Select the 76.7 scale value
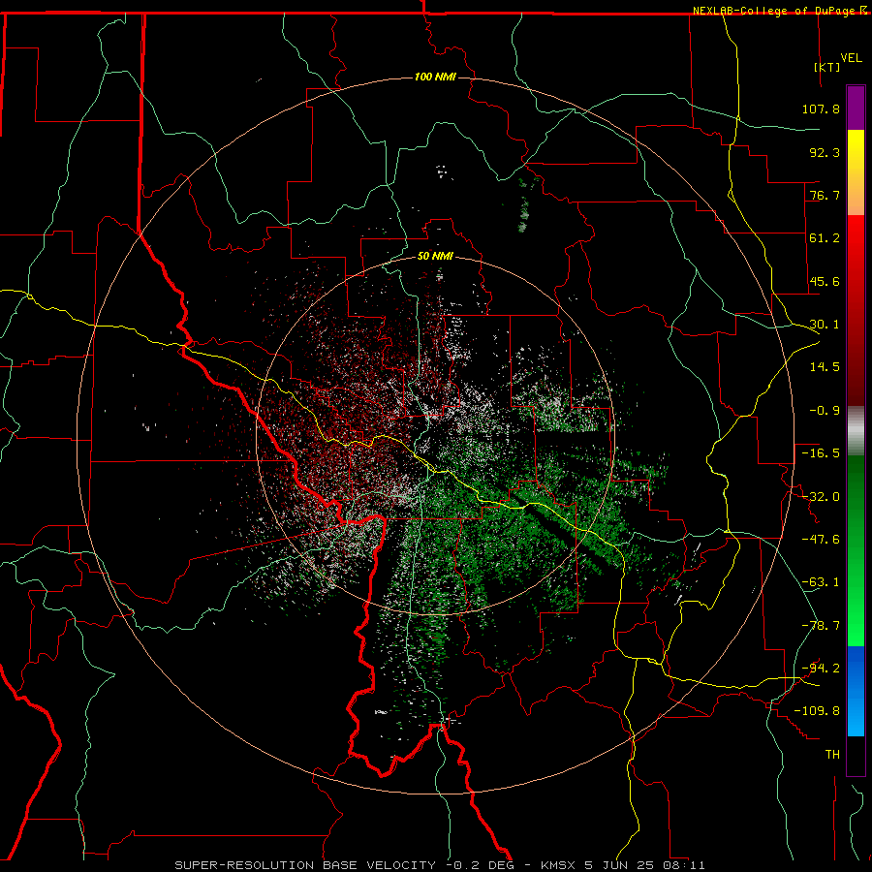The width and height of the screenshot is (872, 872). click(x=825, y=195)
